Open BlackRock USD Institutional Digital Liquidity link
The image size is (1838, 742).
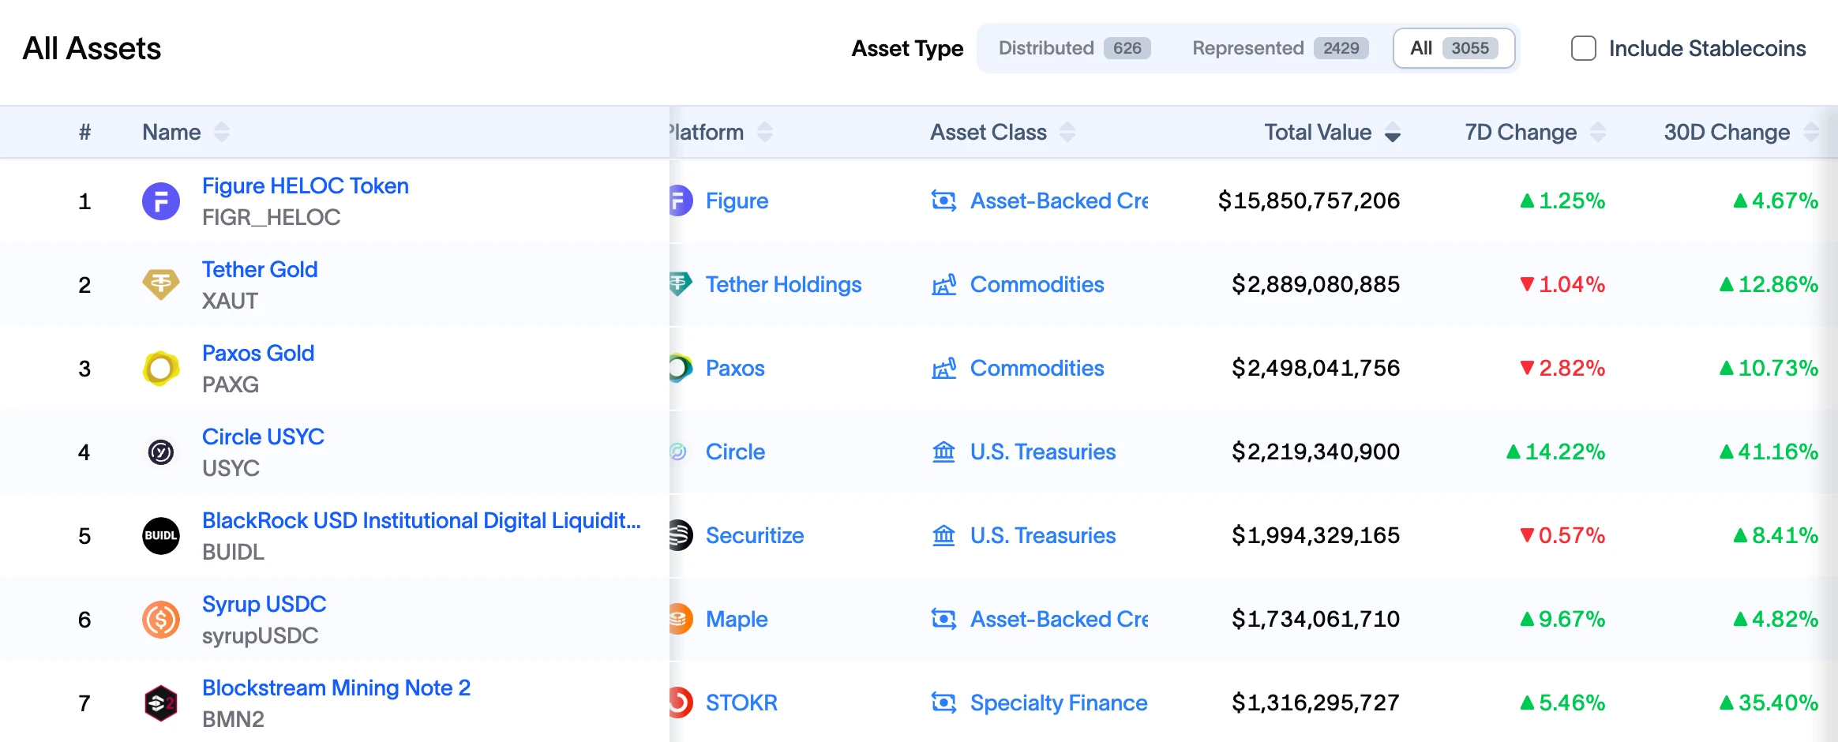tap(422, 520)
